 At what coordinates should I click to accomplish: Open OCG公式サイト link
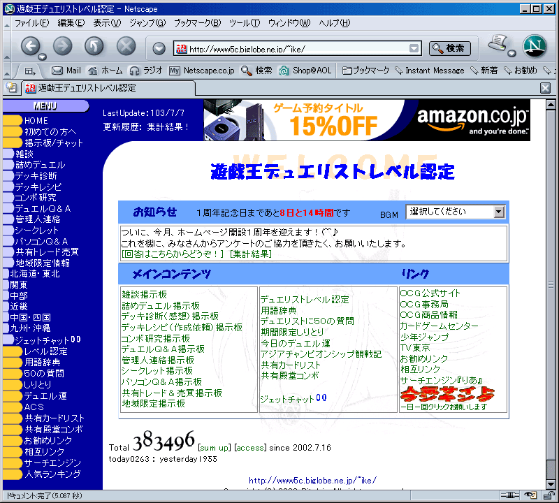click(x=430, y=293)
